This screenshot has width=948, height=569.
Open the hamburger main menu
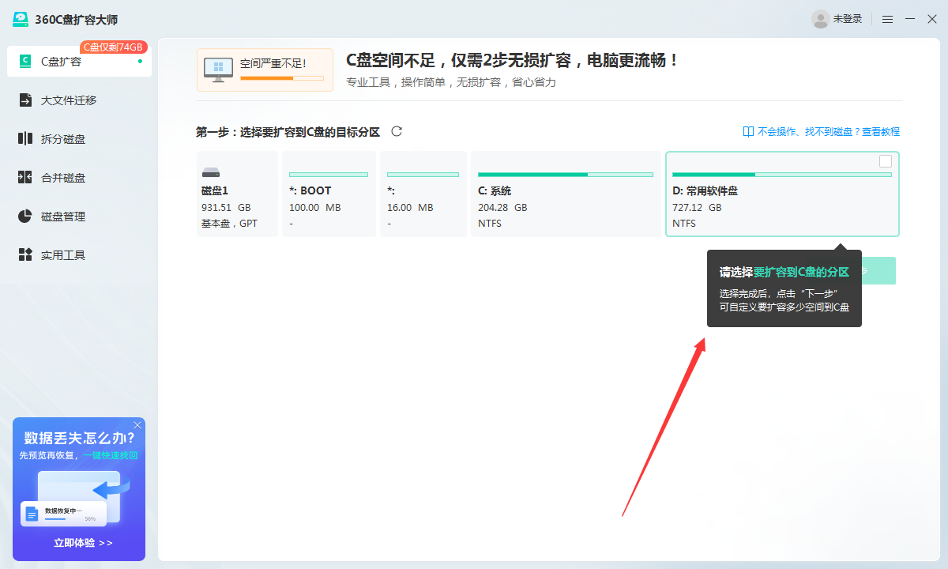coord(888,19)
